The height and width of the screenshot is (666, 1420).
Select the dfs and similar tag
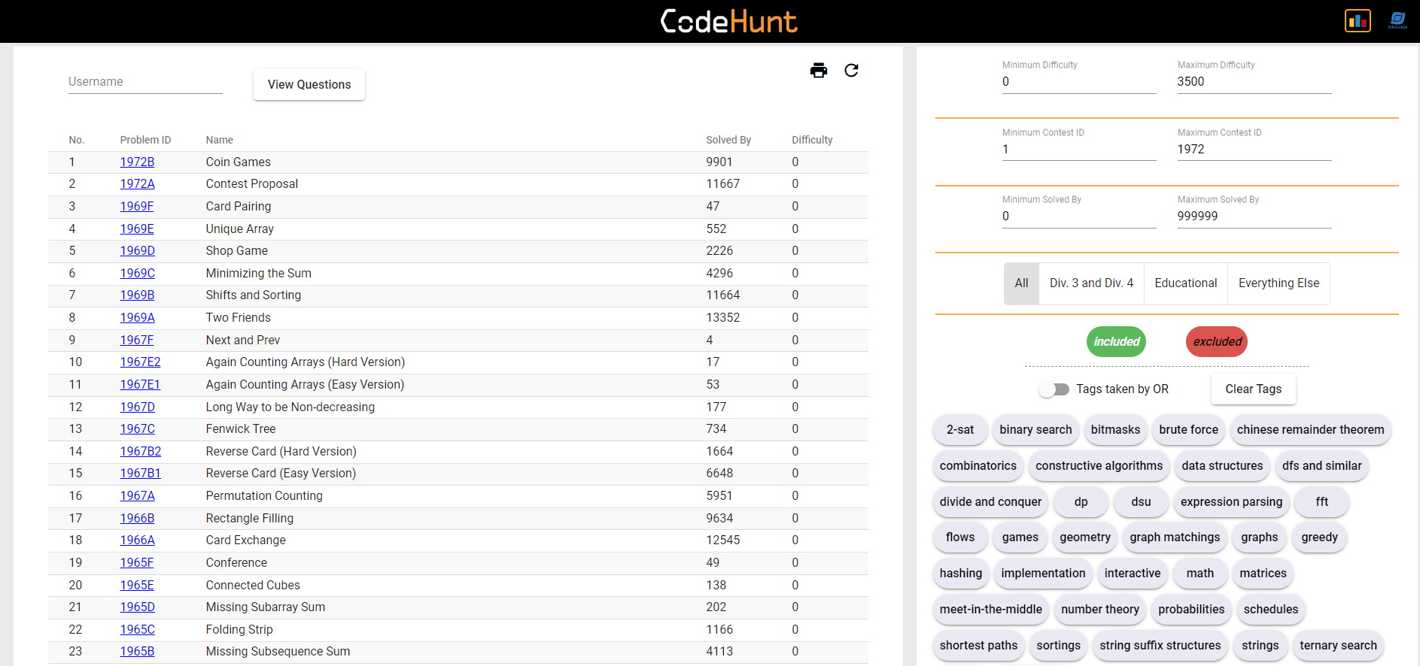click(x=1321, y=466)
